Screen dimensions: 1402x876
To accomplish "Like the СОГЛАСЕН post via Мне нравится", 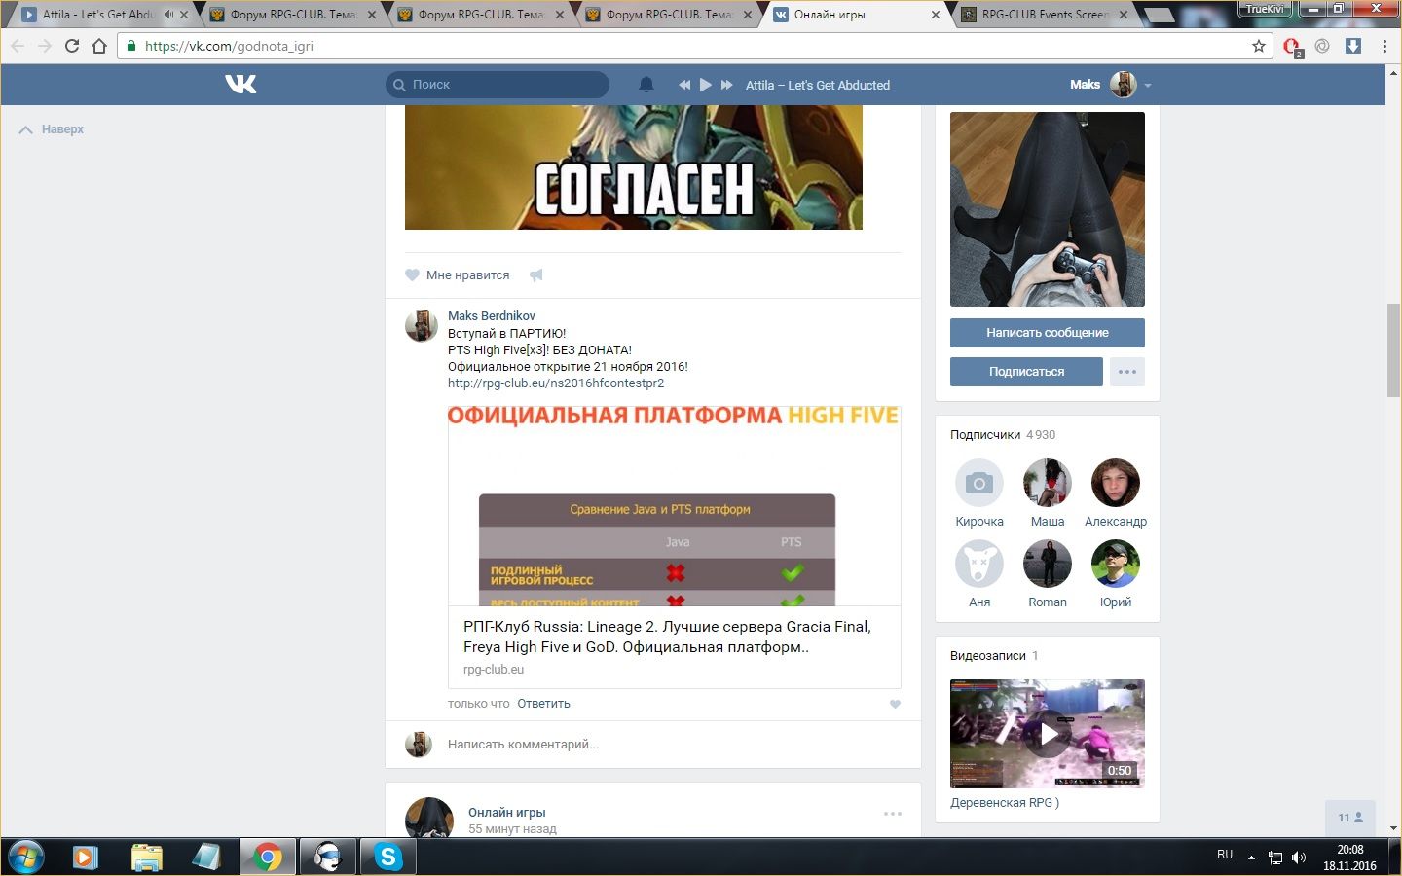I will 458,275.
